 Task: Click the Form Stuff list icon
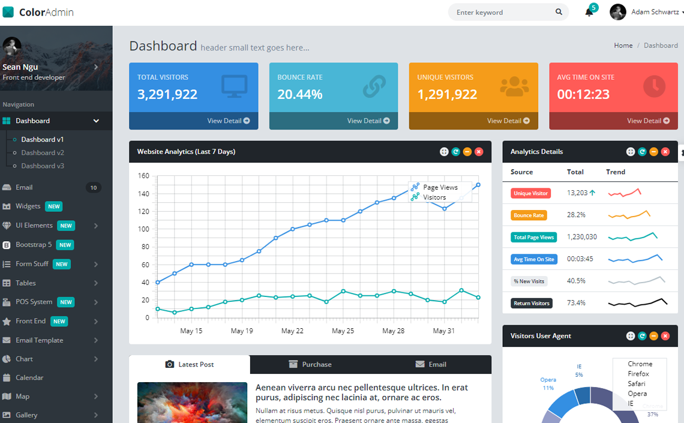(7, 264)
